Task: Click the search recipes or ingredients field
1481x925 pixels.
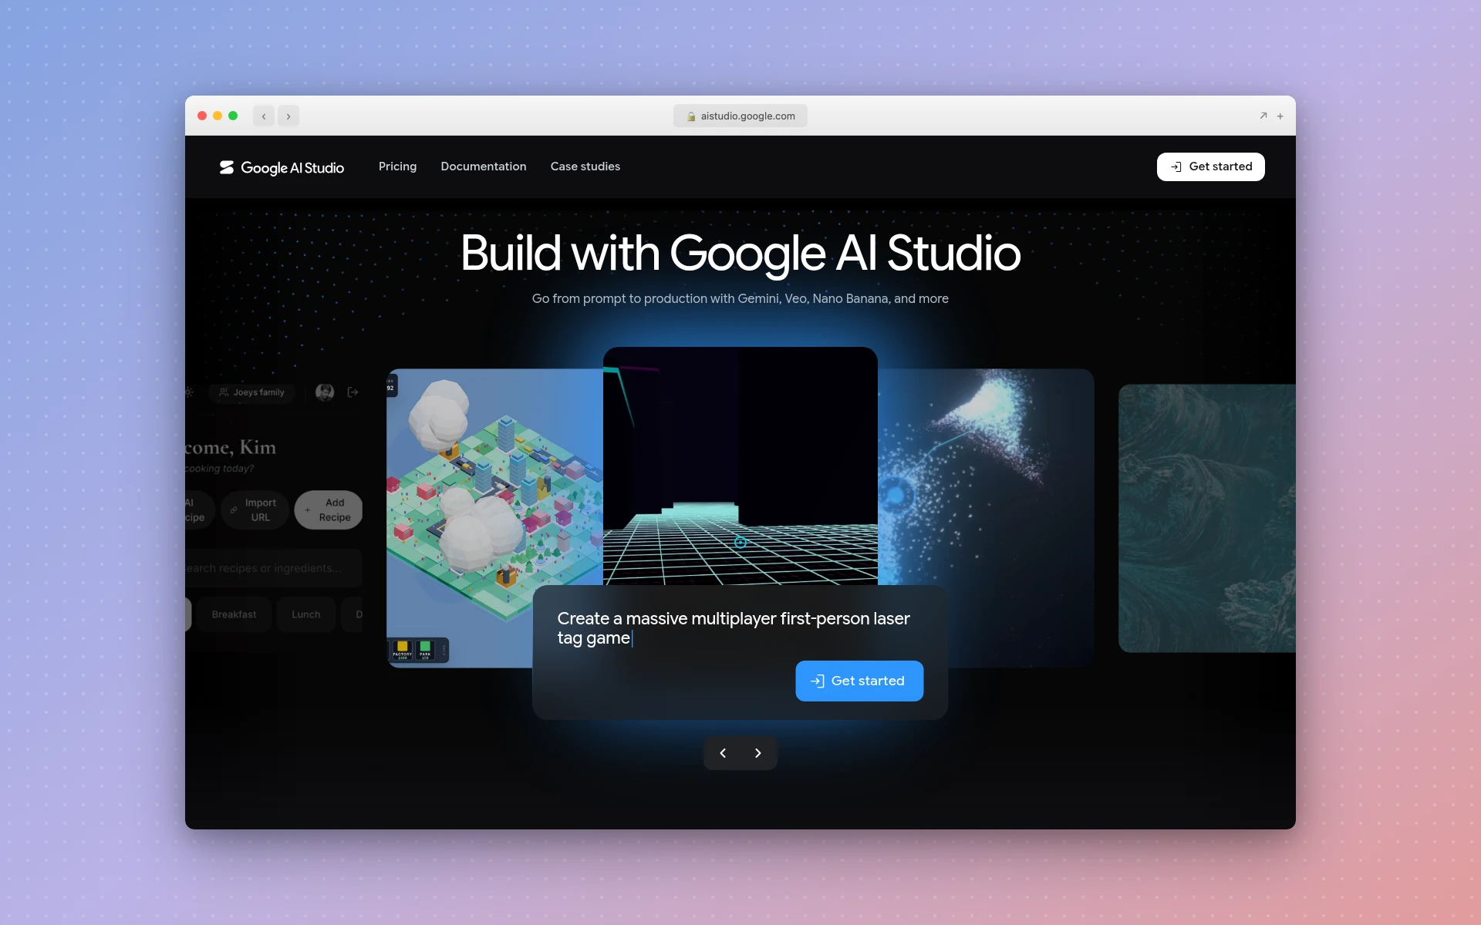Action: (274, 568)
